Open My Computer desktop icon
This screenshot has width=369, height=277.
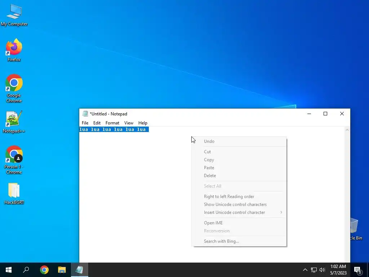[x=14, y=15]
